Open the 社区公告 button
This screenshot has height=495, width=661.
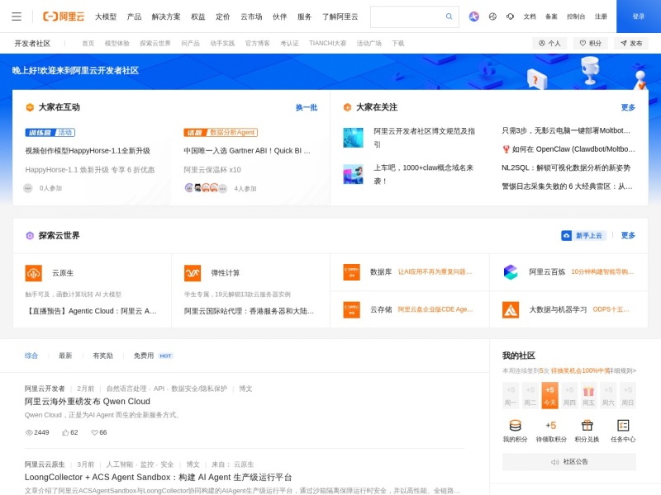(x=569, y=462)
